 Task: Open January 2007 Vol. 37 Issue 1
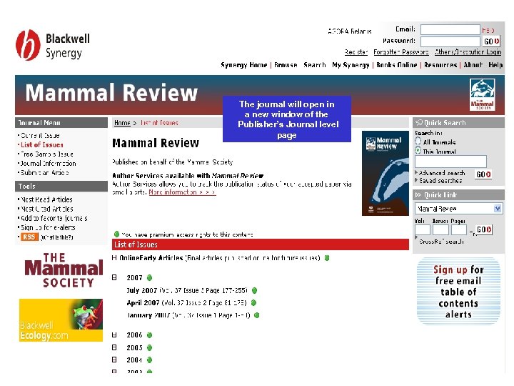pos(188,315)
